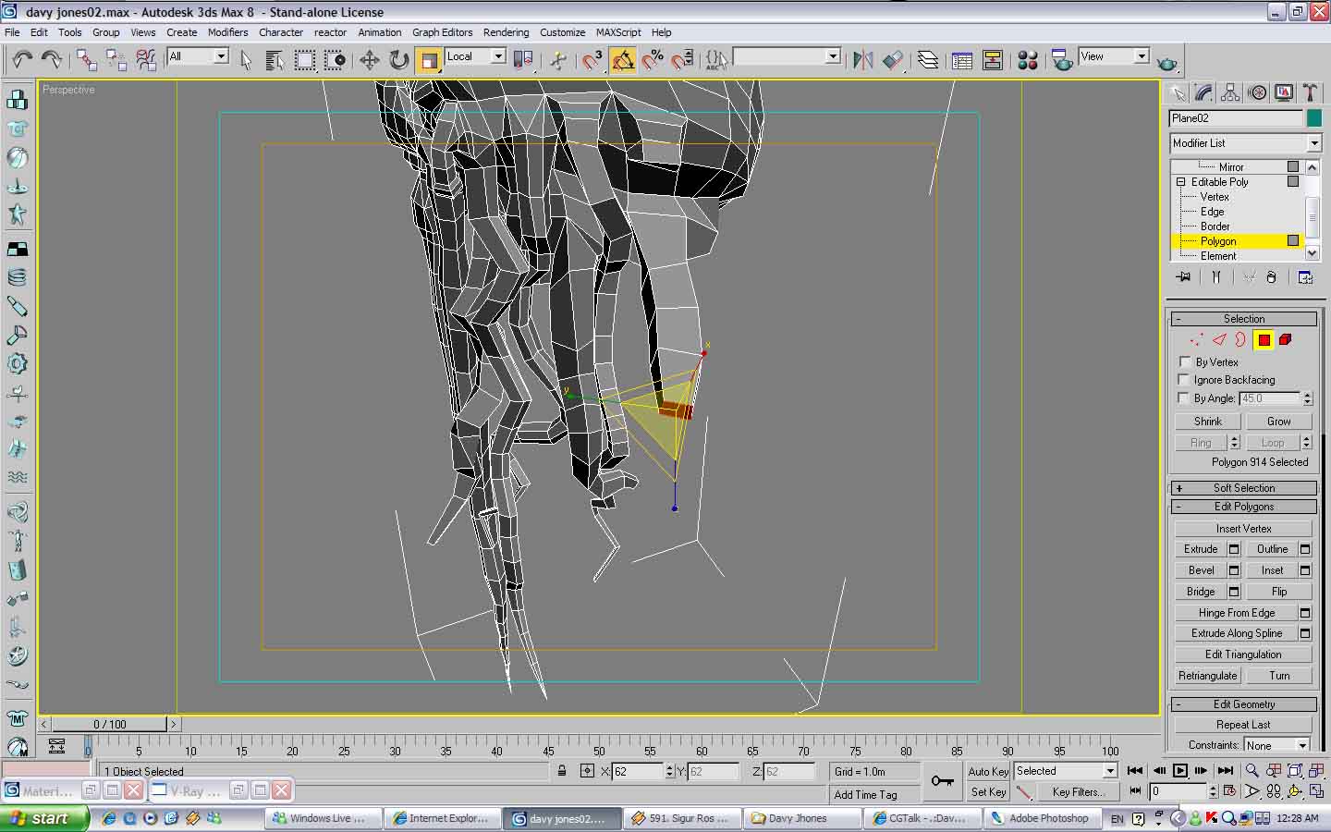
Task: Activate the Select and Scale tool
Action: point(429,60)
